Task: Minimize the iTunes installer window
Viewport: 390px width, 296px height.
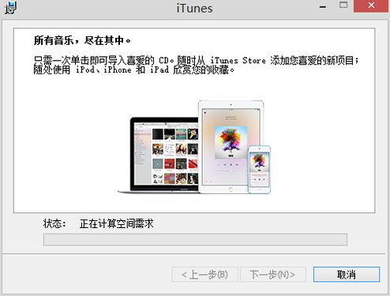Action: [x=323, y=6]
